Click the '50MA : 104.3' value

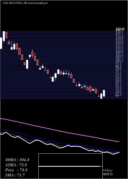[x=17, y=160]
